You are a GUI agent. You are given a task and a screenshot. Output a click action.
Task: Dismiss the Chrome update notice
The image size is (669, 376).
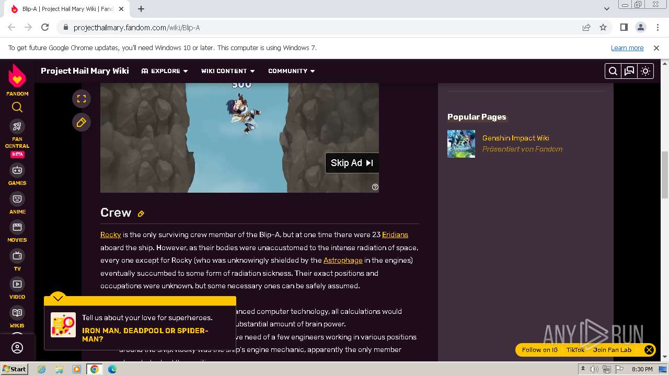(656, 48)
